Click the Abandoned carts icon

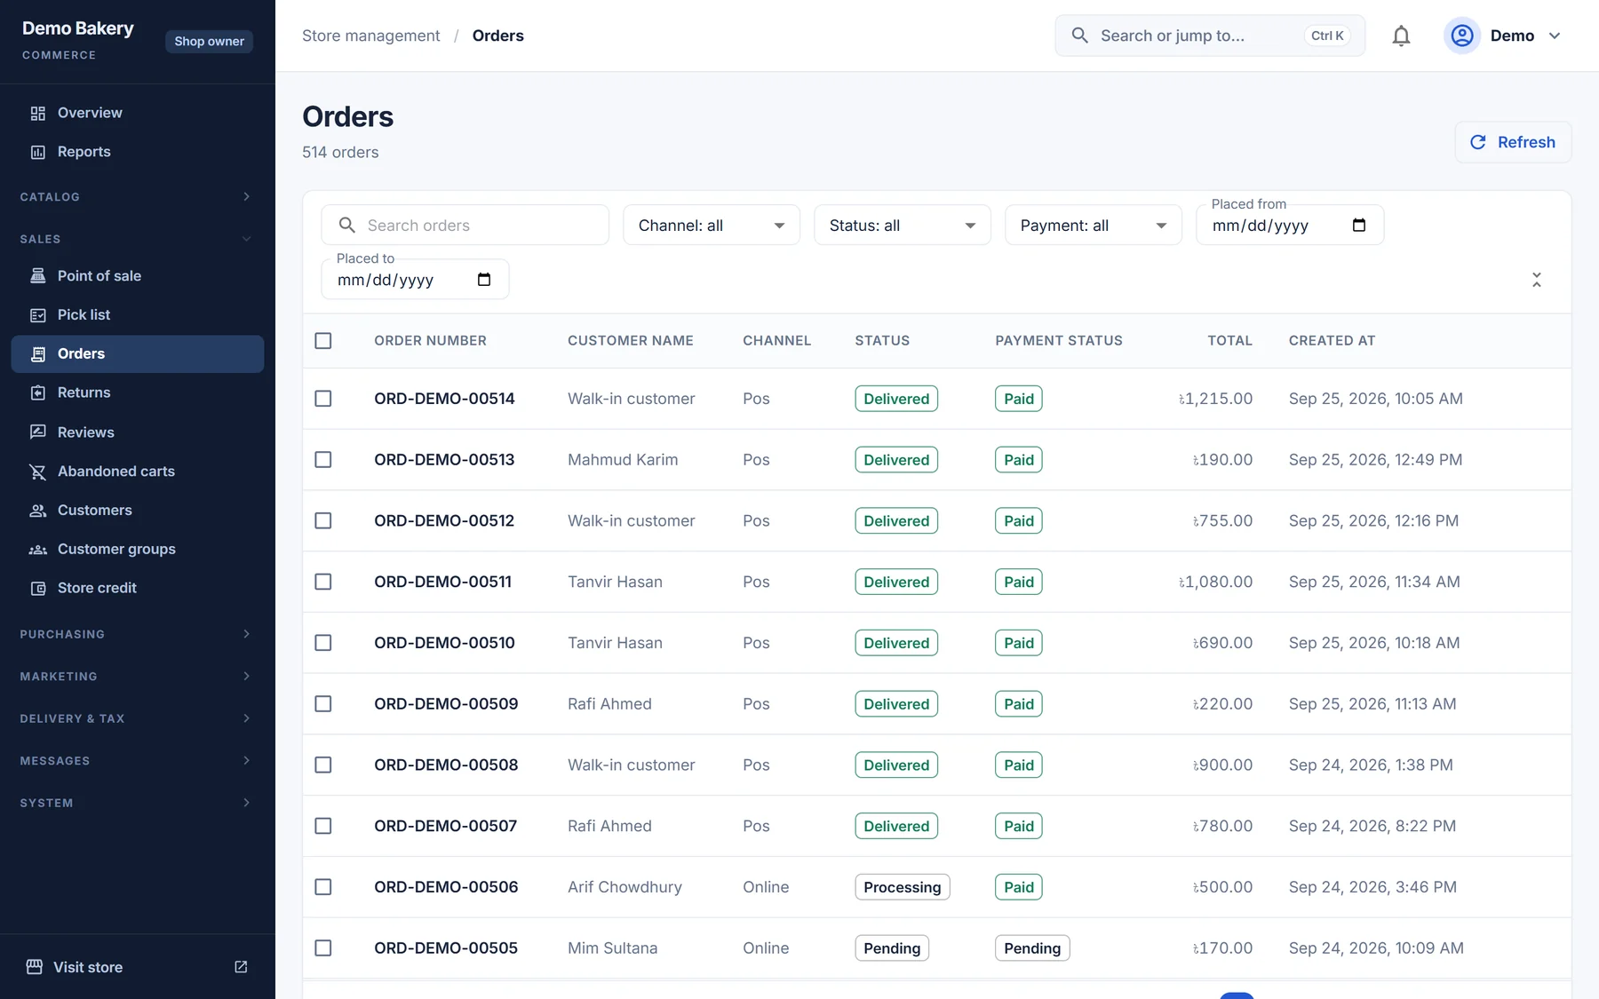click(x=38, y=472)
